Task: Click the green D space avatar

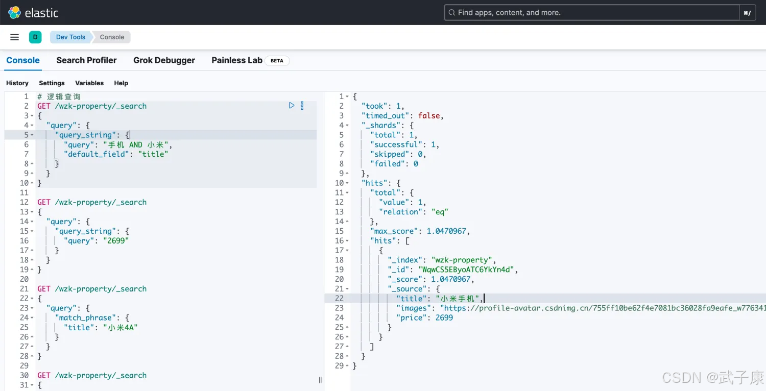Action: 35,37
